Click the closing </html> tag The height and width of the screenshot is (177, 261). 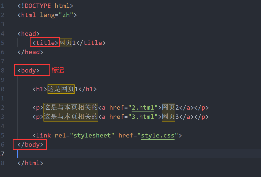[30, 163]
